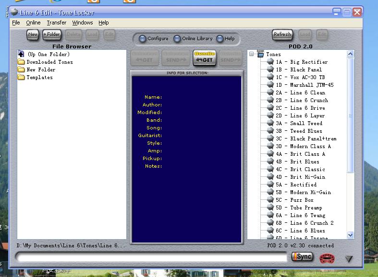
Task: Click the Tones bank icon
Action: coord(260,54)
